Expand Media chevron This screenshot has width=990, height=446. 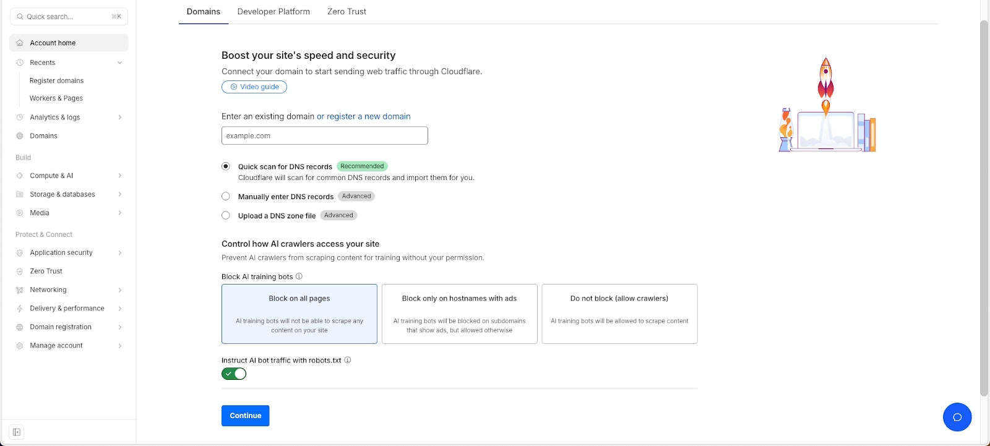coord(119,213)
